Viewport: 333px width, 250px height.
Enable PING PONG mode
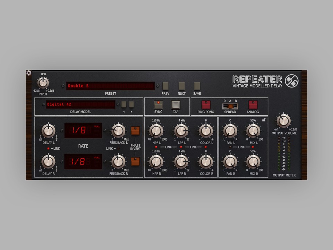[x=206, y=105]
